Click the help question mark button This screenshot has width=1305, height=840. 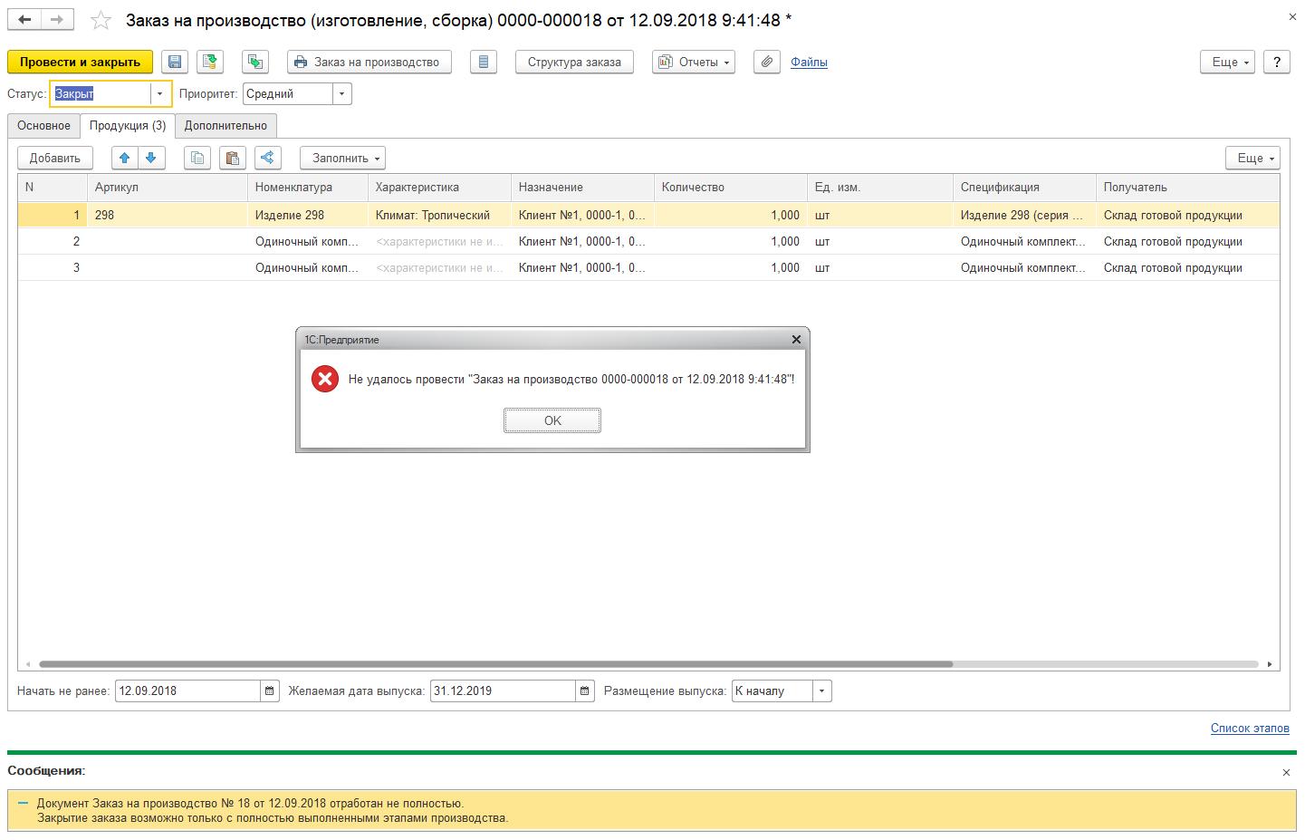pyautogui.click(x=1277, y=62)
